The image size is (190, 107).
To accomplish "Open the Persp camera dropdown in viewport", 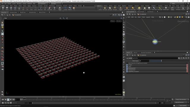I will [113, 21].
